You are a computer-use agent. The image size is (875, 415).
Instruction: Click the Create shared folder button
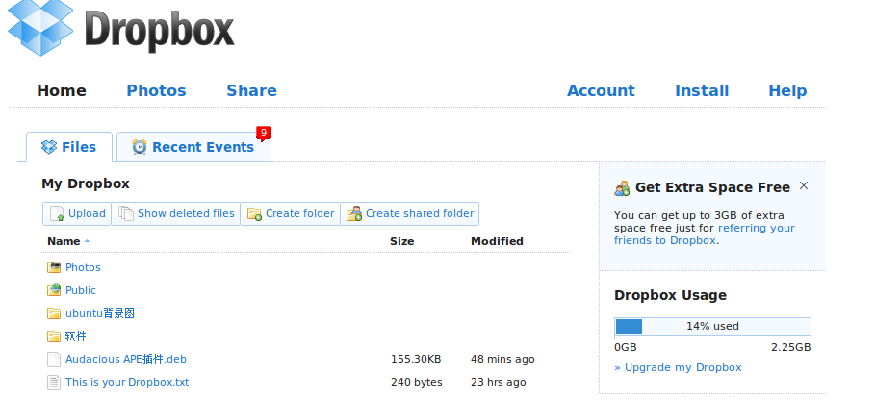click(410, 214)
